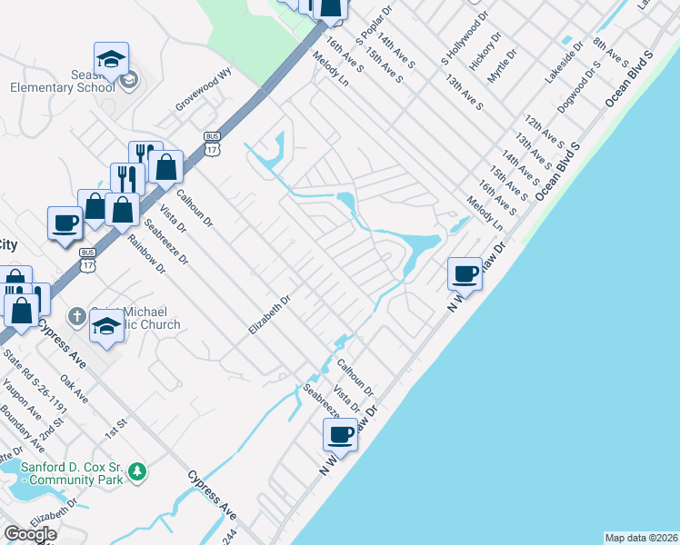Select the Yaupon Ave street label
The height and width of the screenshot is (545, 680).
pos(22,400)
